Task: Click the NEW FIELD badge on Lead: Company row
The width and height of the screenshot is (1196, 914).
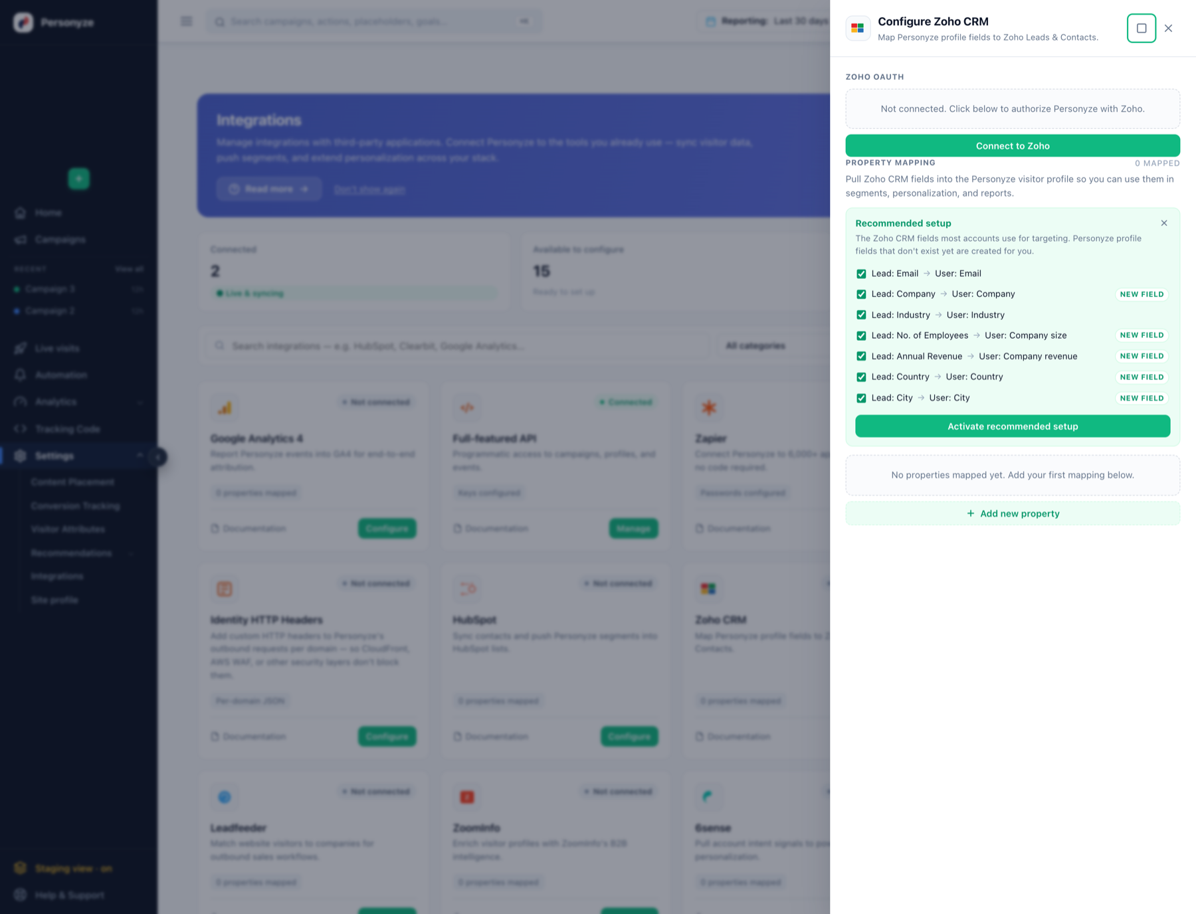Action: pyautogui.click(x=1142, y=294)
